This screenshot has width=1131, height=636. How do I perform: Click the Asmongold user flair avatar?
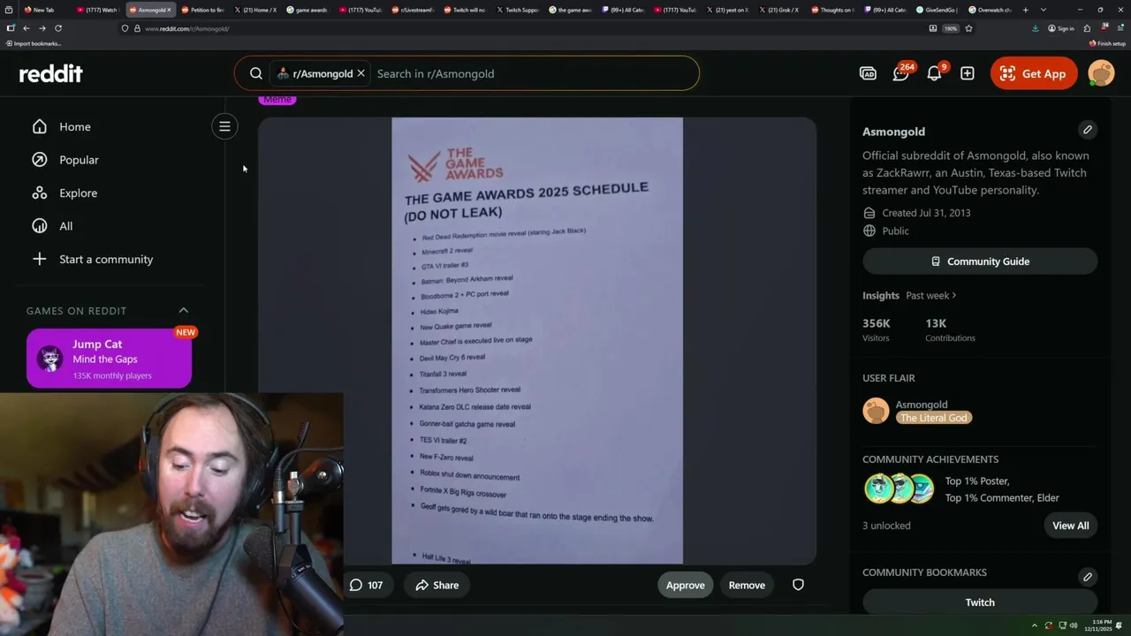pyautogui.click(x=876, y=411)
